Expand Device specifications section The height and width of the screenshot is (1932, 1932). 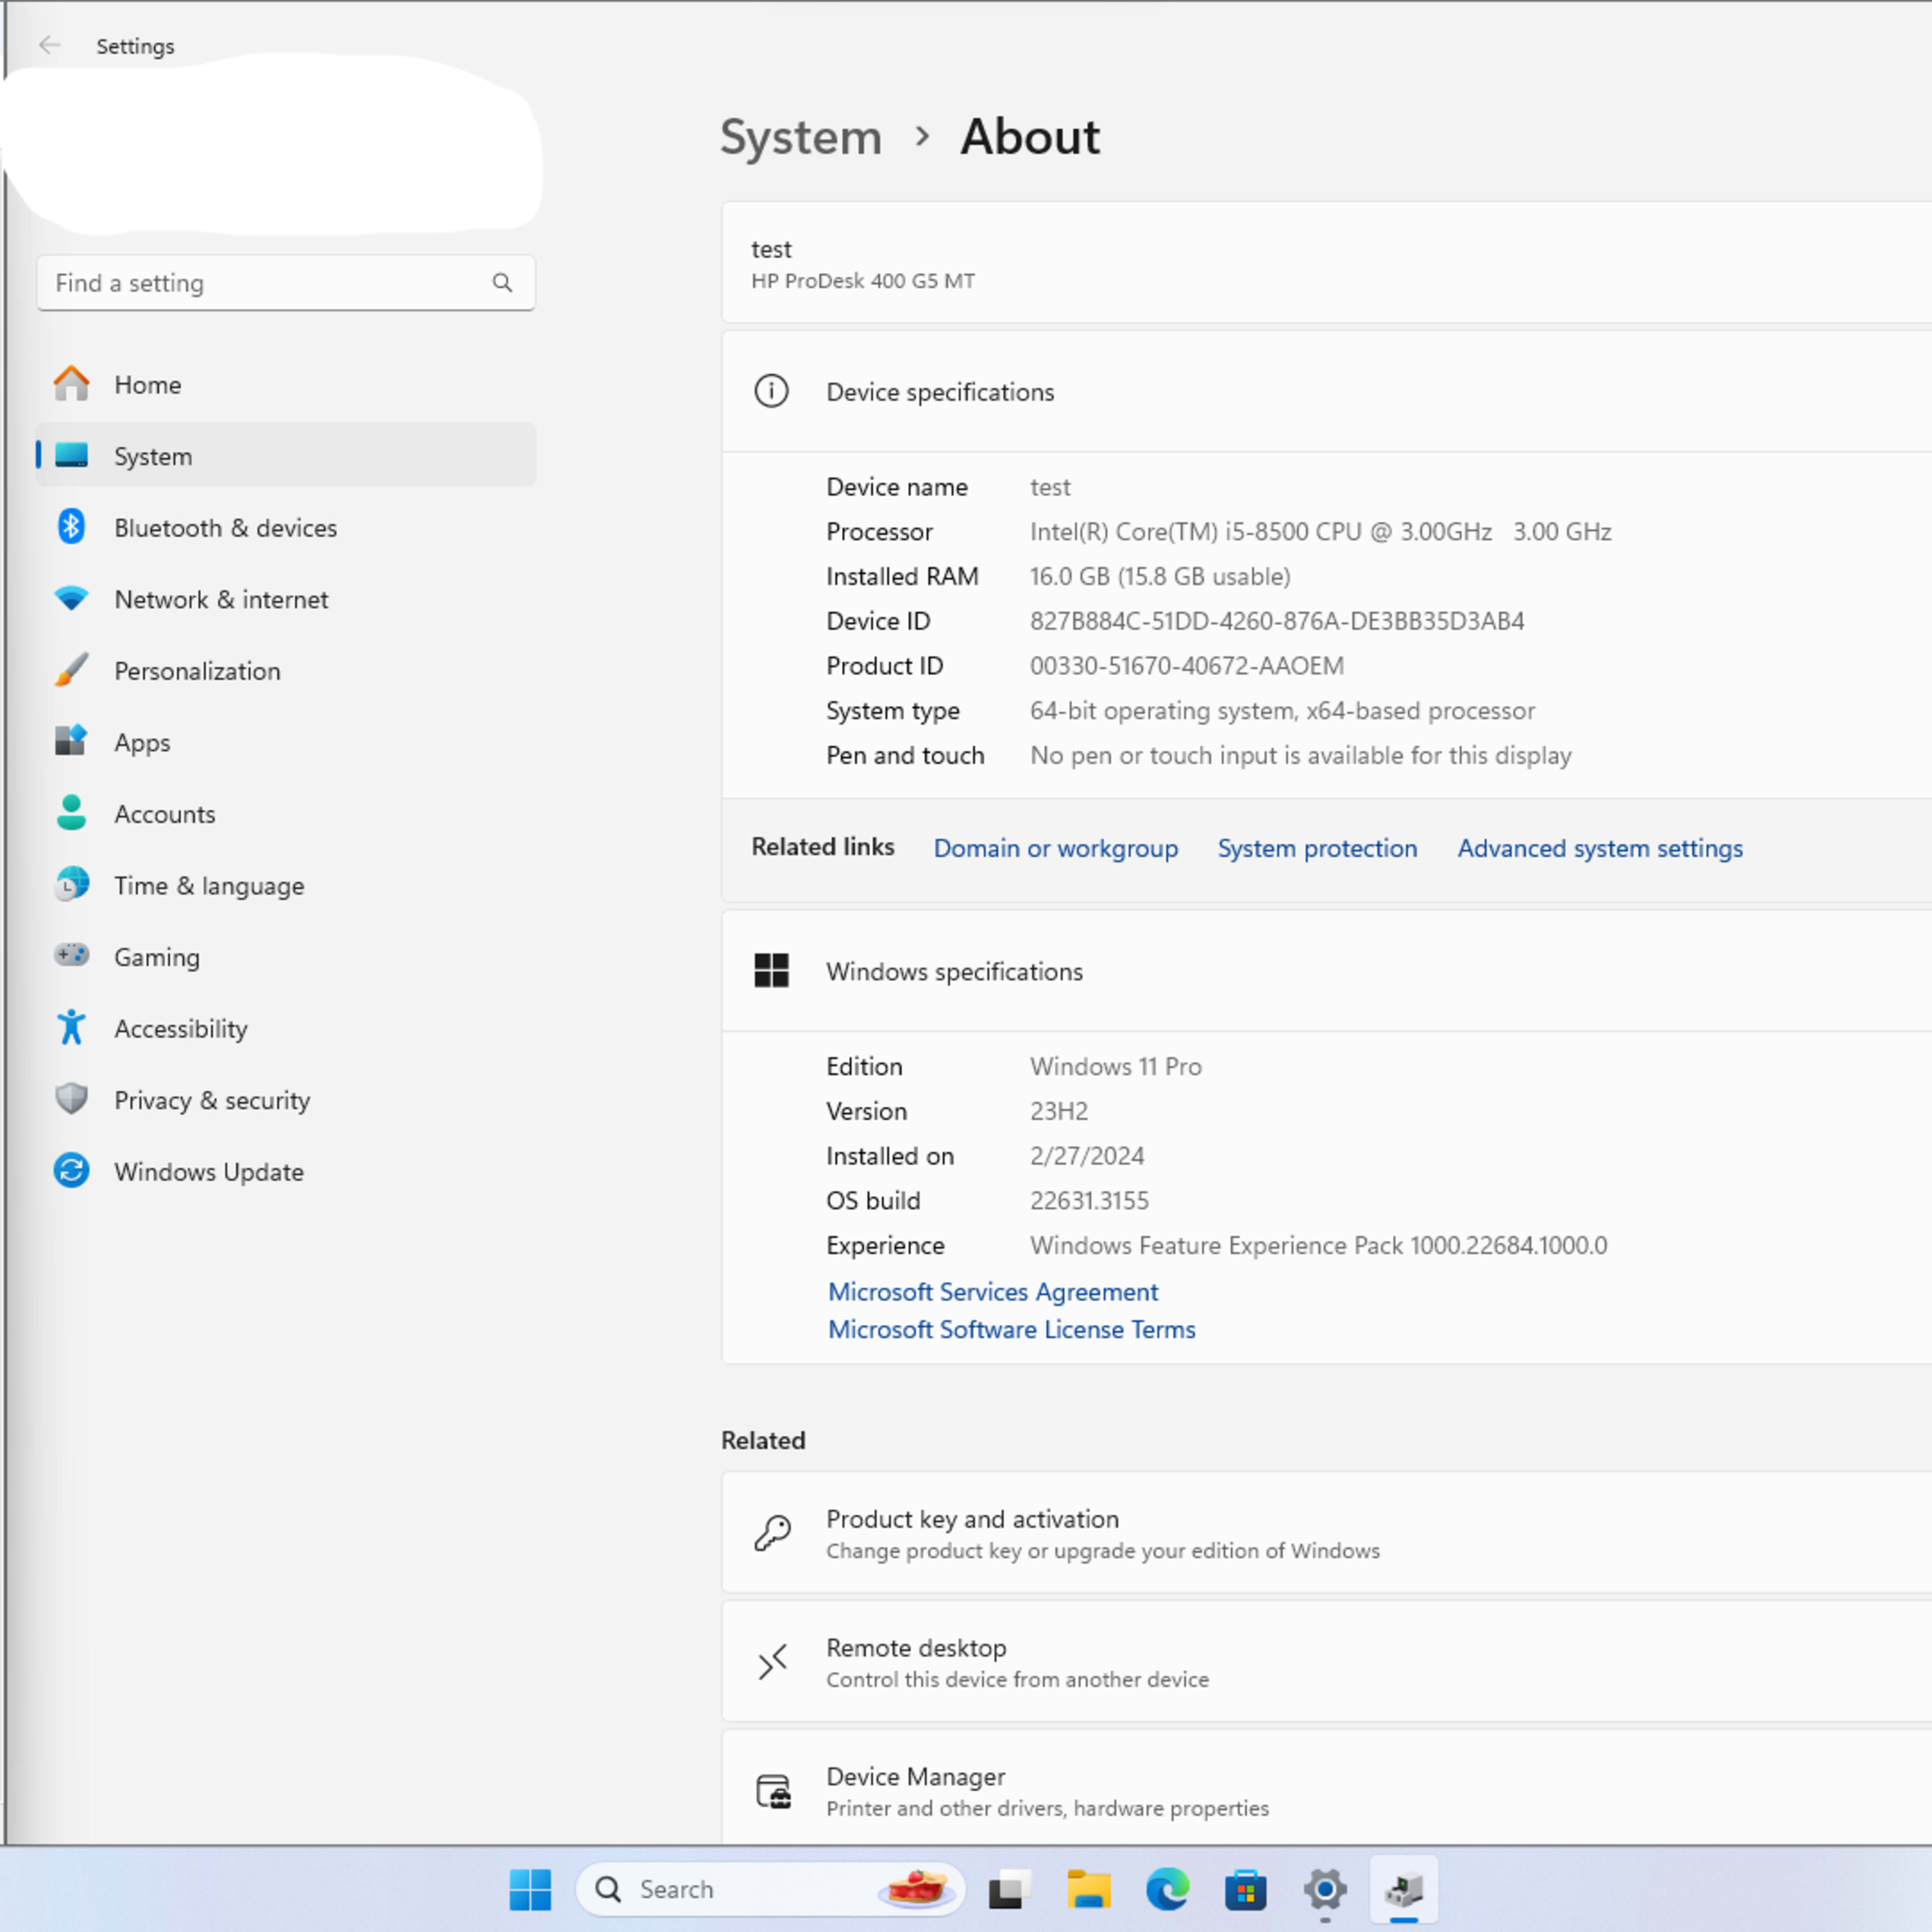[941, 391]
